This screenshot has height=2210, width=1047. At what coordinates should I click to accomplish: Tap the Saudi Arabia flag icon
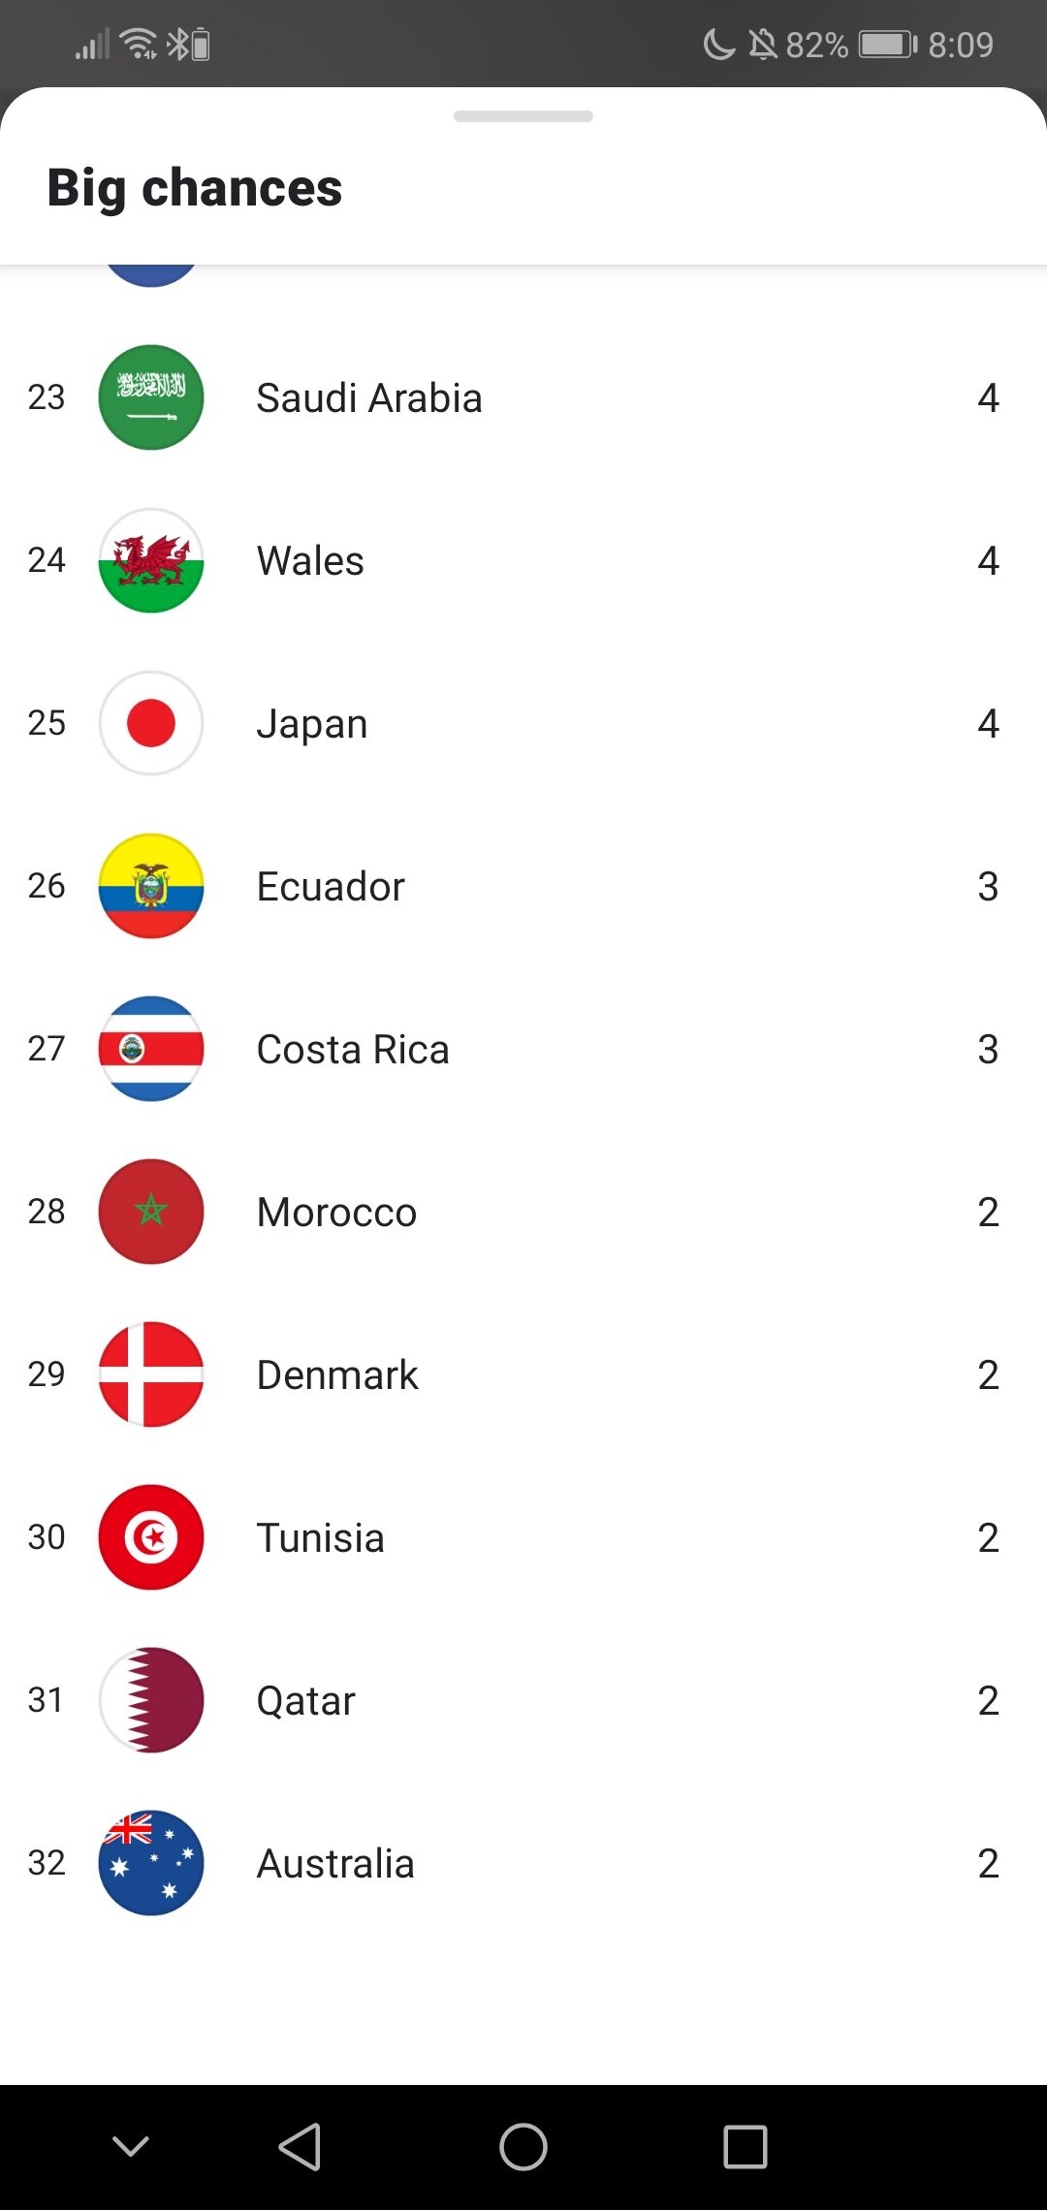[x=151, y=397]
